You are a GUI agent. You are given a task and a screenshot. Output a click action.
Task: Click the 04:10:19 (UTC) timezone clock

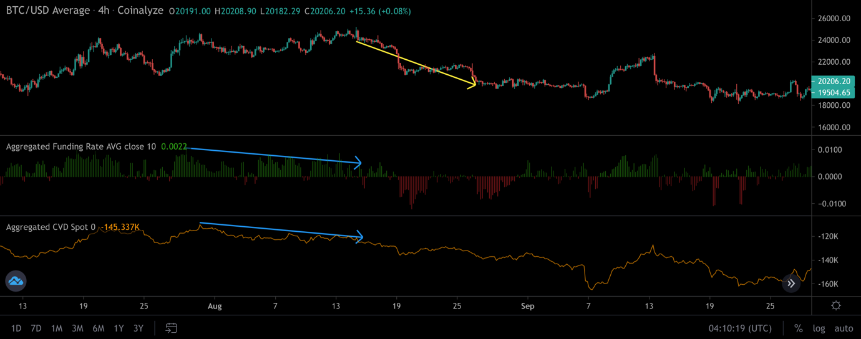pyautogui.click(x=740, y=328)
